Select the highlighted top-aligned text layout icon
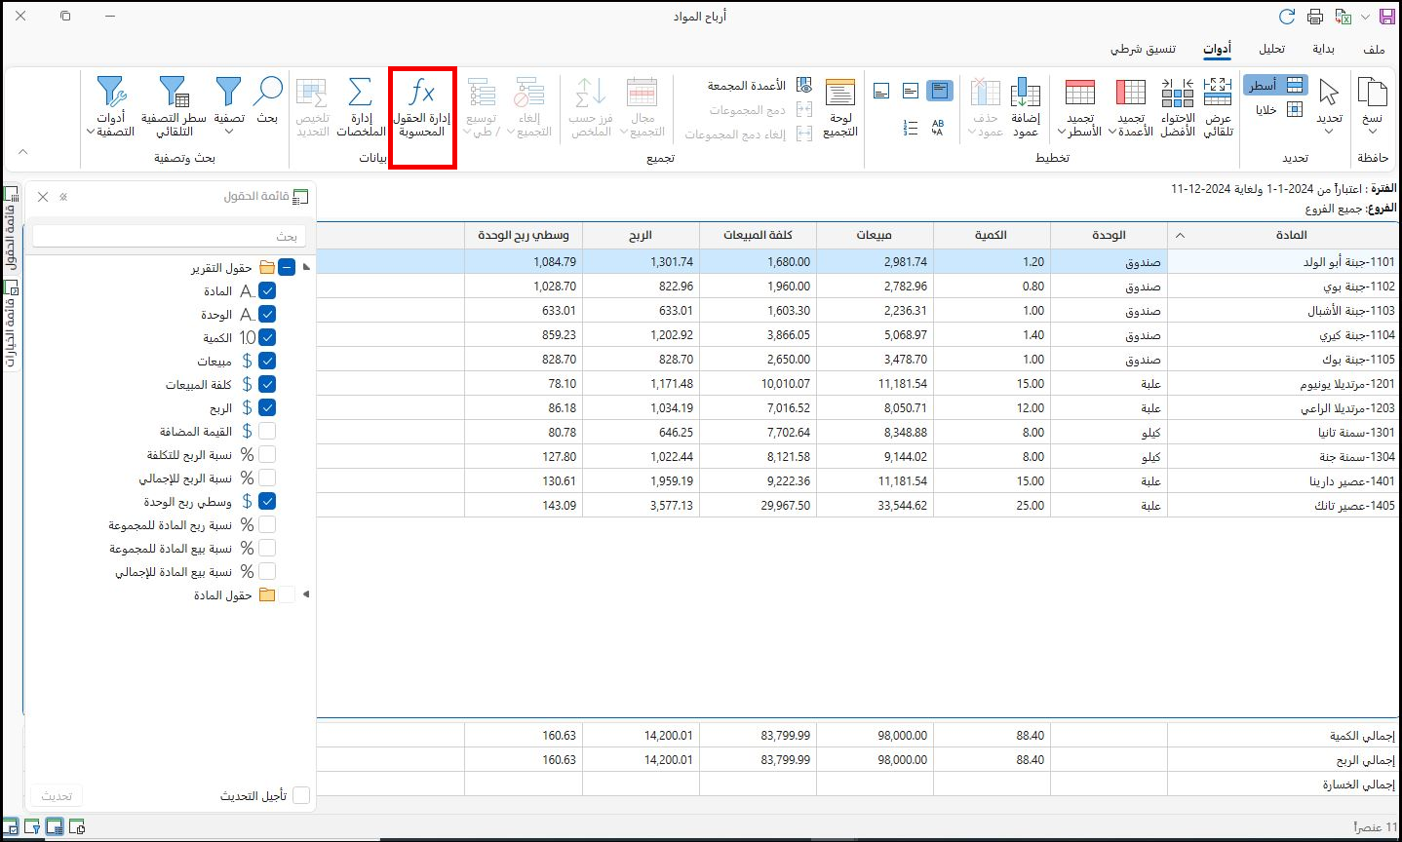Screen dimensions: 1402x842 [939, 91]
